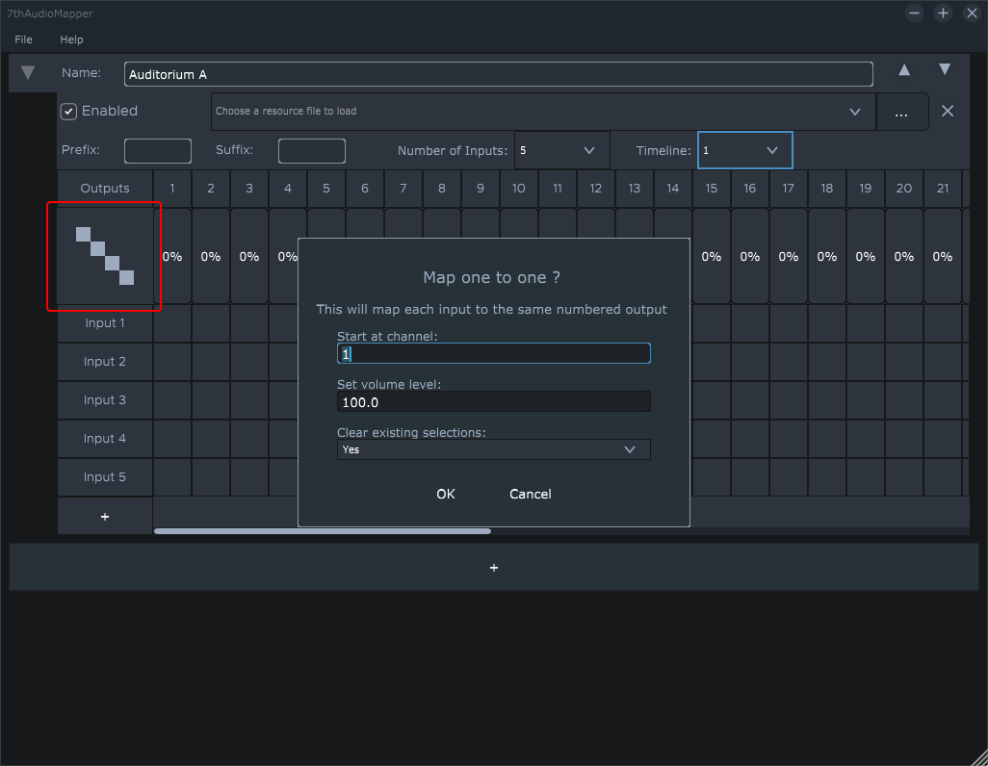Click output column header 18

click(826, 189)
